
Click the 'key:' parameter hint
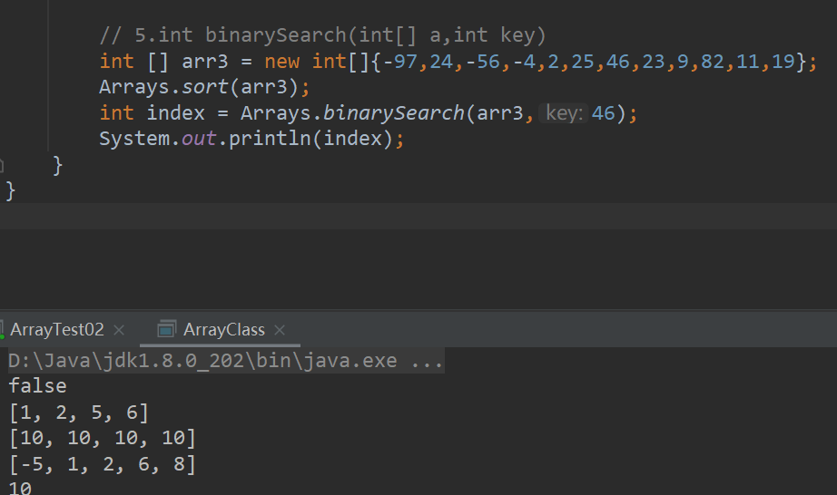(563, 114)
